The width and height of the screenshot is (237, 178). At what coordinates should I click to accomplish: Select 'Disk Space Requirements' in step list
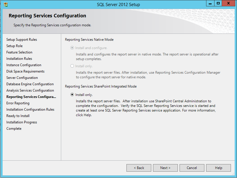[x=25, y=71]
